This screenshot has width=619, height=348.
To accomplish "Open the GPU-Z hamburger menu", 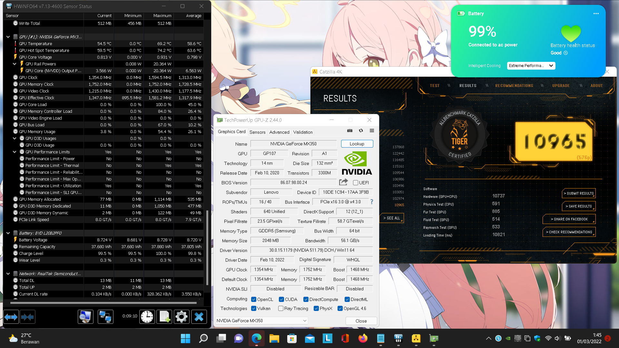I will 372,130.
